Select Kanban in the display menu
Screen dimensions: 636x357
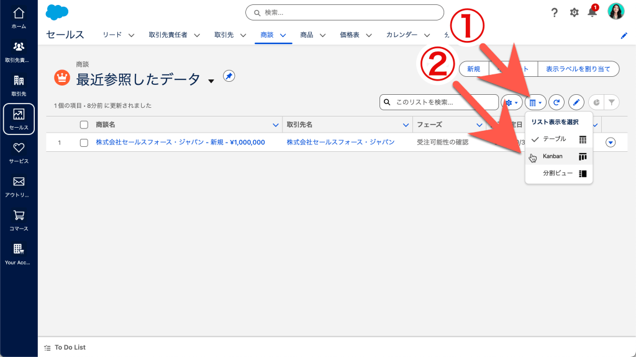pos(558,156)
